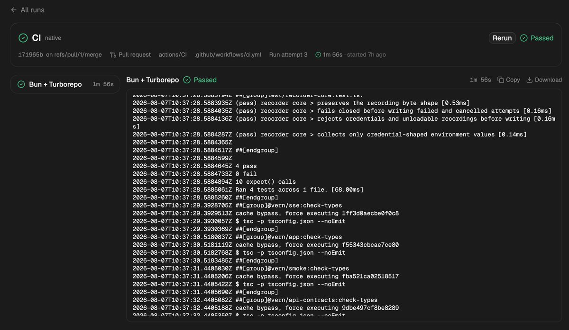Click the @vern/app:check-types group line

click(237, 237)
